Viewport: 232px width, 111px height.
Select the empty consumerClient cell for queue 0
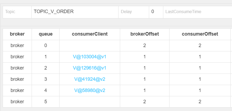(90, 45)
